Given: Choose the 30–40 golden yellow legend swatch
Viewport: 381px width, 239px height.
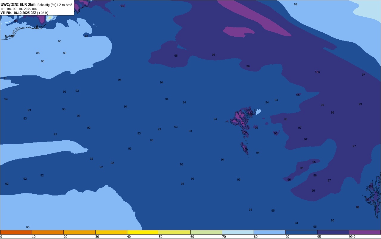Looking at the screenshot, I should pos(111,232).
